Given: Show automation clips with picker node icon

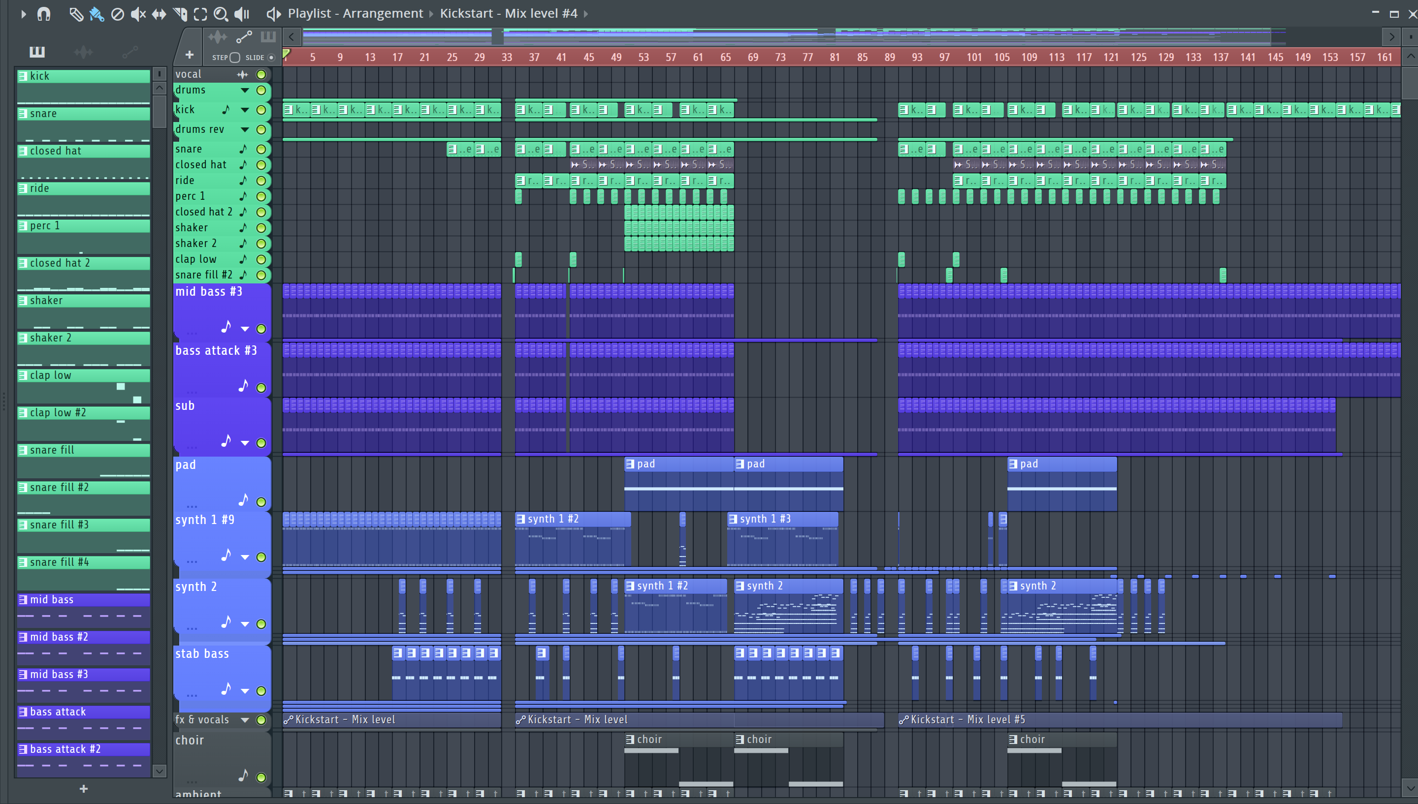Looking at the screenshot, I should tap(130, 52).
